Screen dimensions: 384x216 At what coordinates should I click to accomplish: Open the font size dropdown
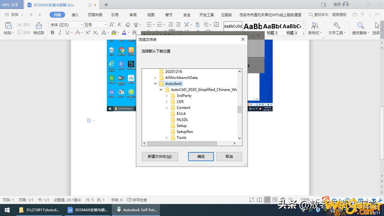[x=105, y=25]
